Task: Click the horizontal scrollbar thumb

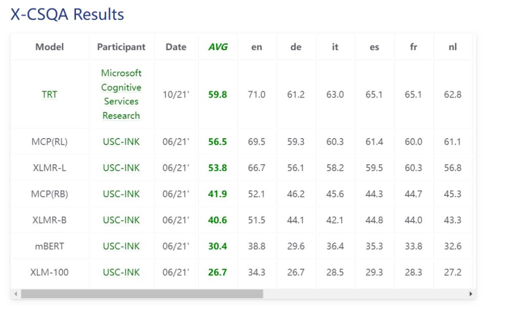Action: pos(142,294)
